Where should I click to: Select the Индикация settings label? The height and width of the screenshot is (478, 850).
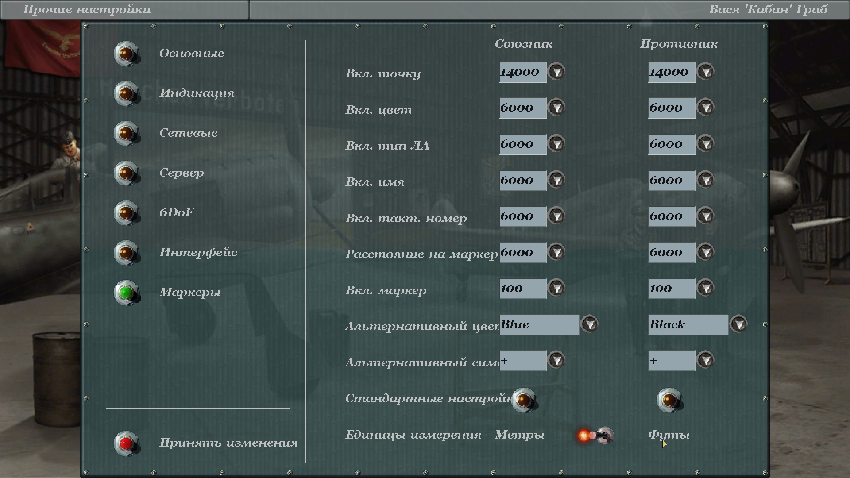click(x=197, y=93)
